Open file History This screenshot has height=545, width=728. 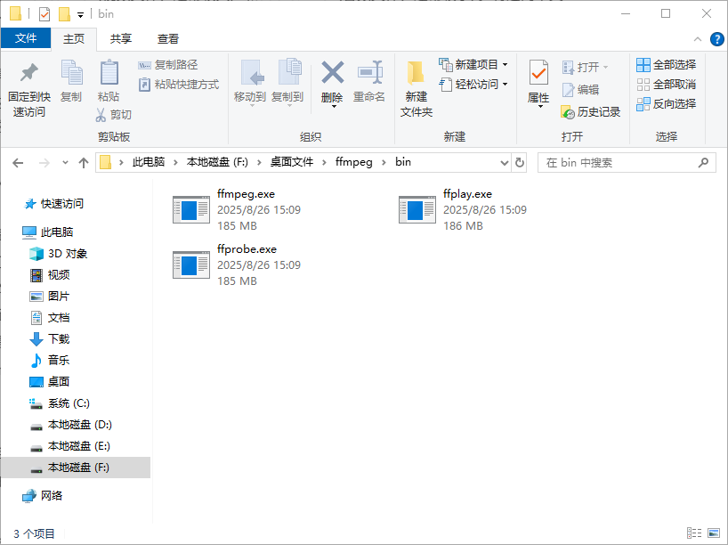click(591, 112)
